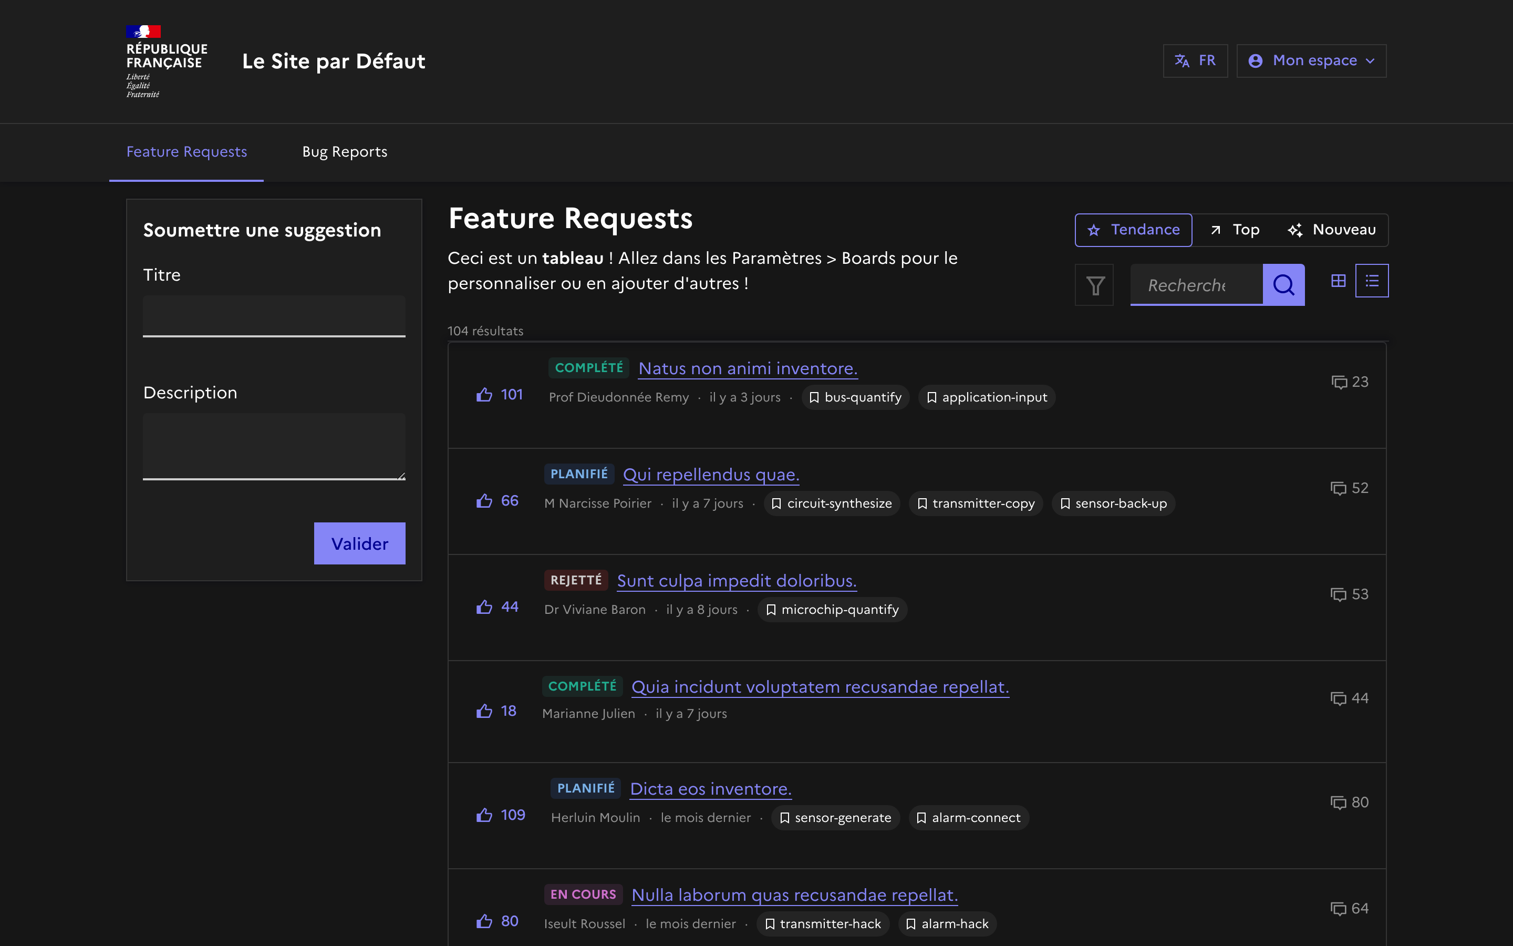The image size is (1513, 946).
Task: Select the Feature Requests tab
Action: tap(186, 152)
